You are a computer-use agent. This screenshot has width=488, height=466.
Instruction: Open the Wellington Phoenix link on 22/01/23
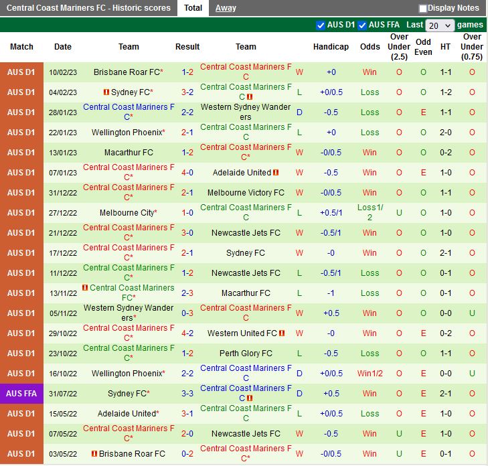(127, 133)
